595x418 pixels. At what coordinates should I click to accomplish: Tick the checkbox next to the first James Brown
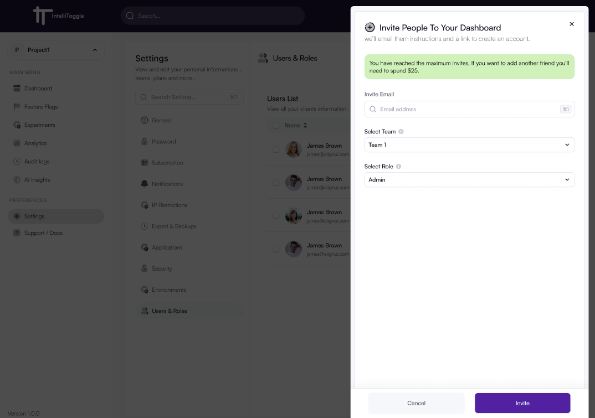click(276, 149)
